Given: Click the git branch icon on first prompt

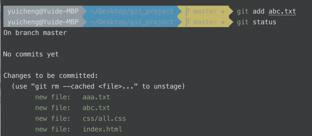Looking at the screenshot, I should coord(187,11).
